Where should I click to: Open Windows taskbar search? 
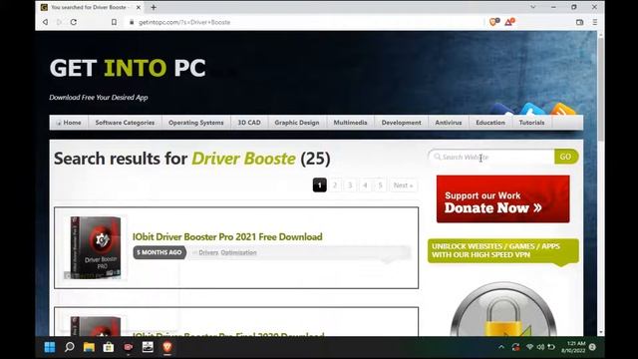pos(69,347)
